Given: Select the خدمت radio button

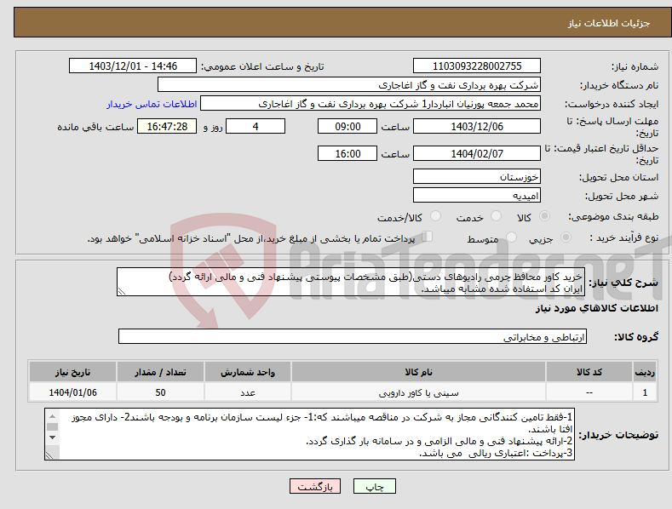Looking at the screenshot, I should coord(496,216).
